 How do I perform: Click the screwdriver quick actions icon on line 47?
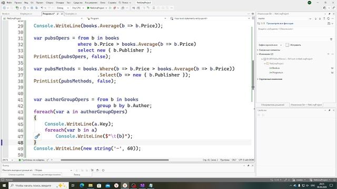click(x=37, y=136)
